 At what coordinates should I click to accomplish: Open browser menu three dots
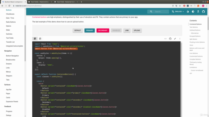click(207, 6)
